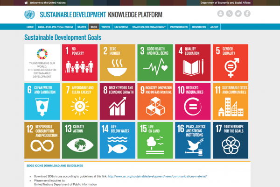Image resolution: width=280 pixels, height=187 pixels.
Task: Select Goal 10 Reduced Inequalities tile
Action: click(x=193, y=101)
